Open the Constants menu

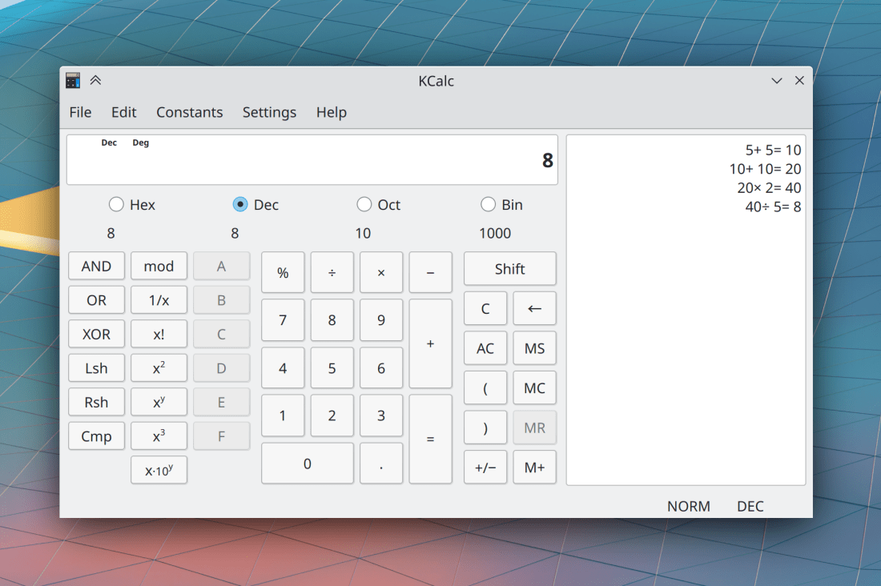click(x=189, y=112)
